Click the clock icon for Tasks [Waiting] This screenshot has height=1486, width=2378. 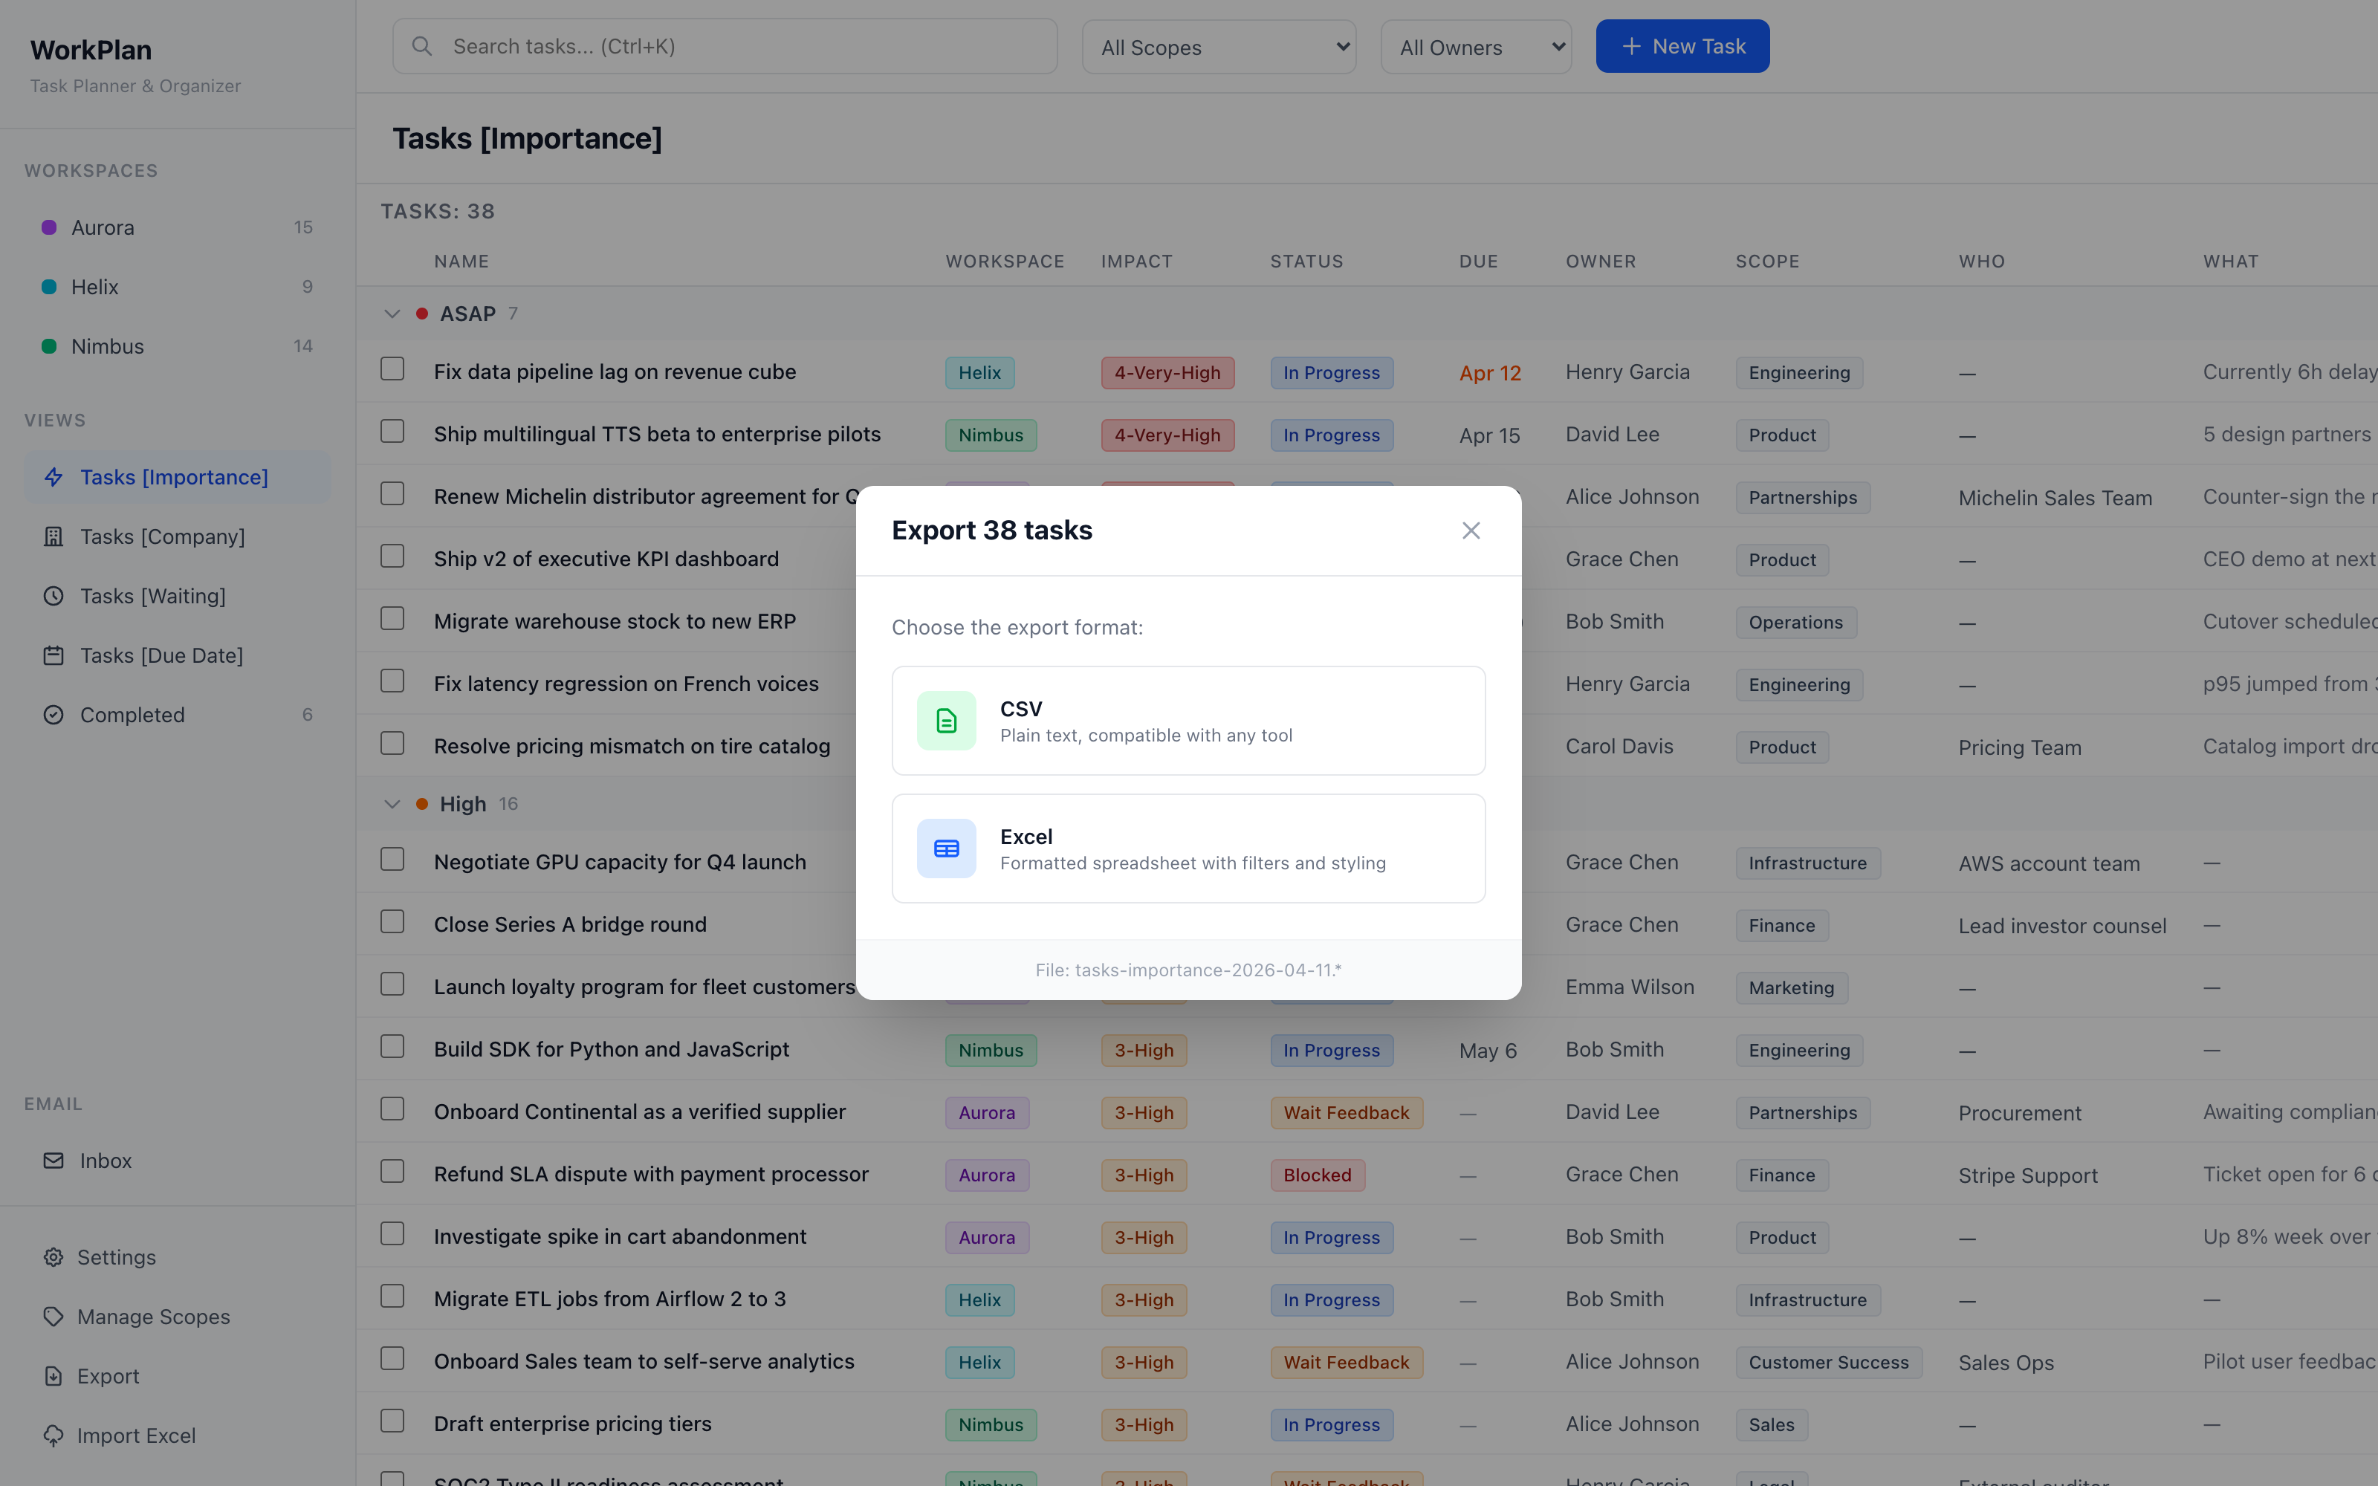(54, 597)
